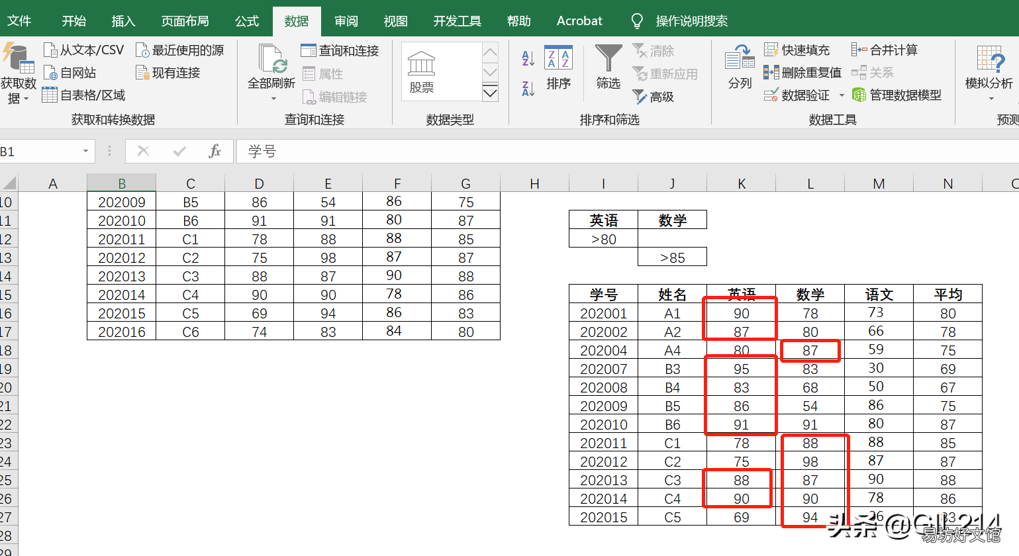
Task: Select criteria cell containing >85
Action: [673, 257]
